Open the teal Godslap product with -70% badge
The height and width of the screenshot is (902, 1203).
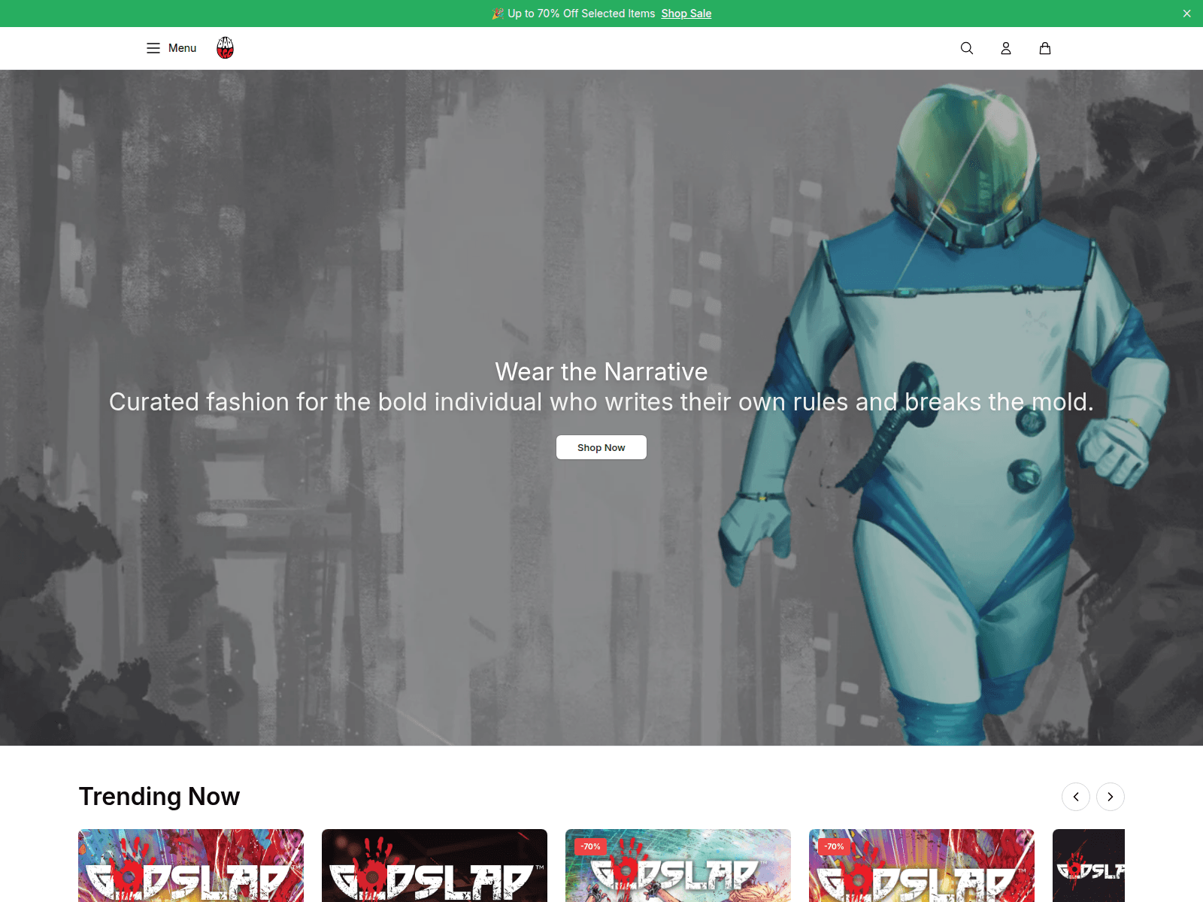[678, 865]
